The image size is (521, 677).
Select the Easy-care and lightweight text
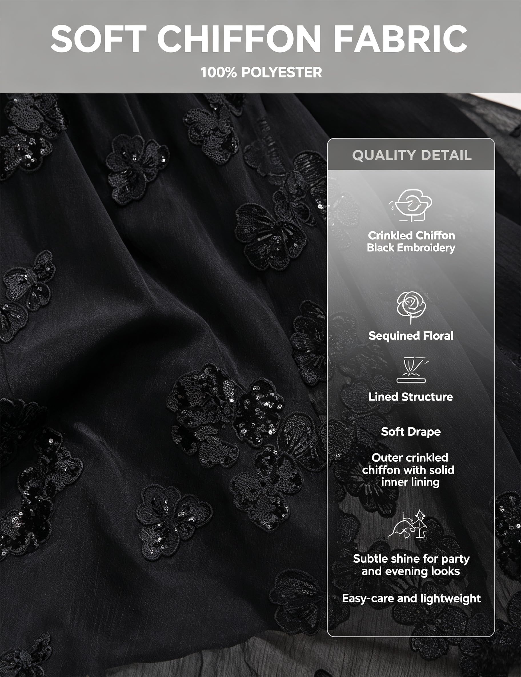411,598
